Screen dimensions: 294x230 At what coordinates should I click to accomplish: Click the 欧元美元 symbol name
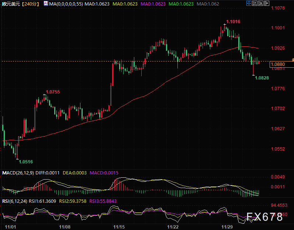click(11, 4)
